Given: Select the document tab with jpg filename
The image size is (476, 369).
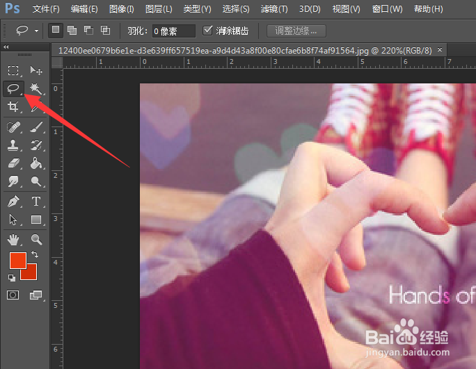Looking at the screenshot, I should pos(245,50).
